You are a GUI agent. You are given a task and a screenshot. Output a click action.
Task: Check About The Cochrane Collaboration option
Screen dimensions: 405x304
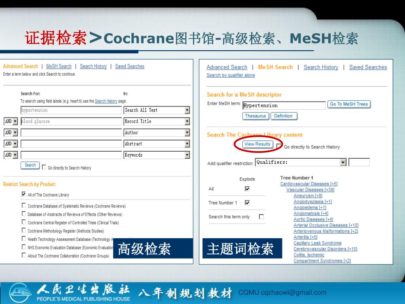click(x=24, y=255)
